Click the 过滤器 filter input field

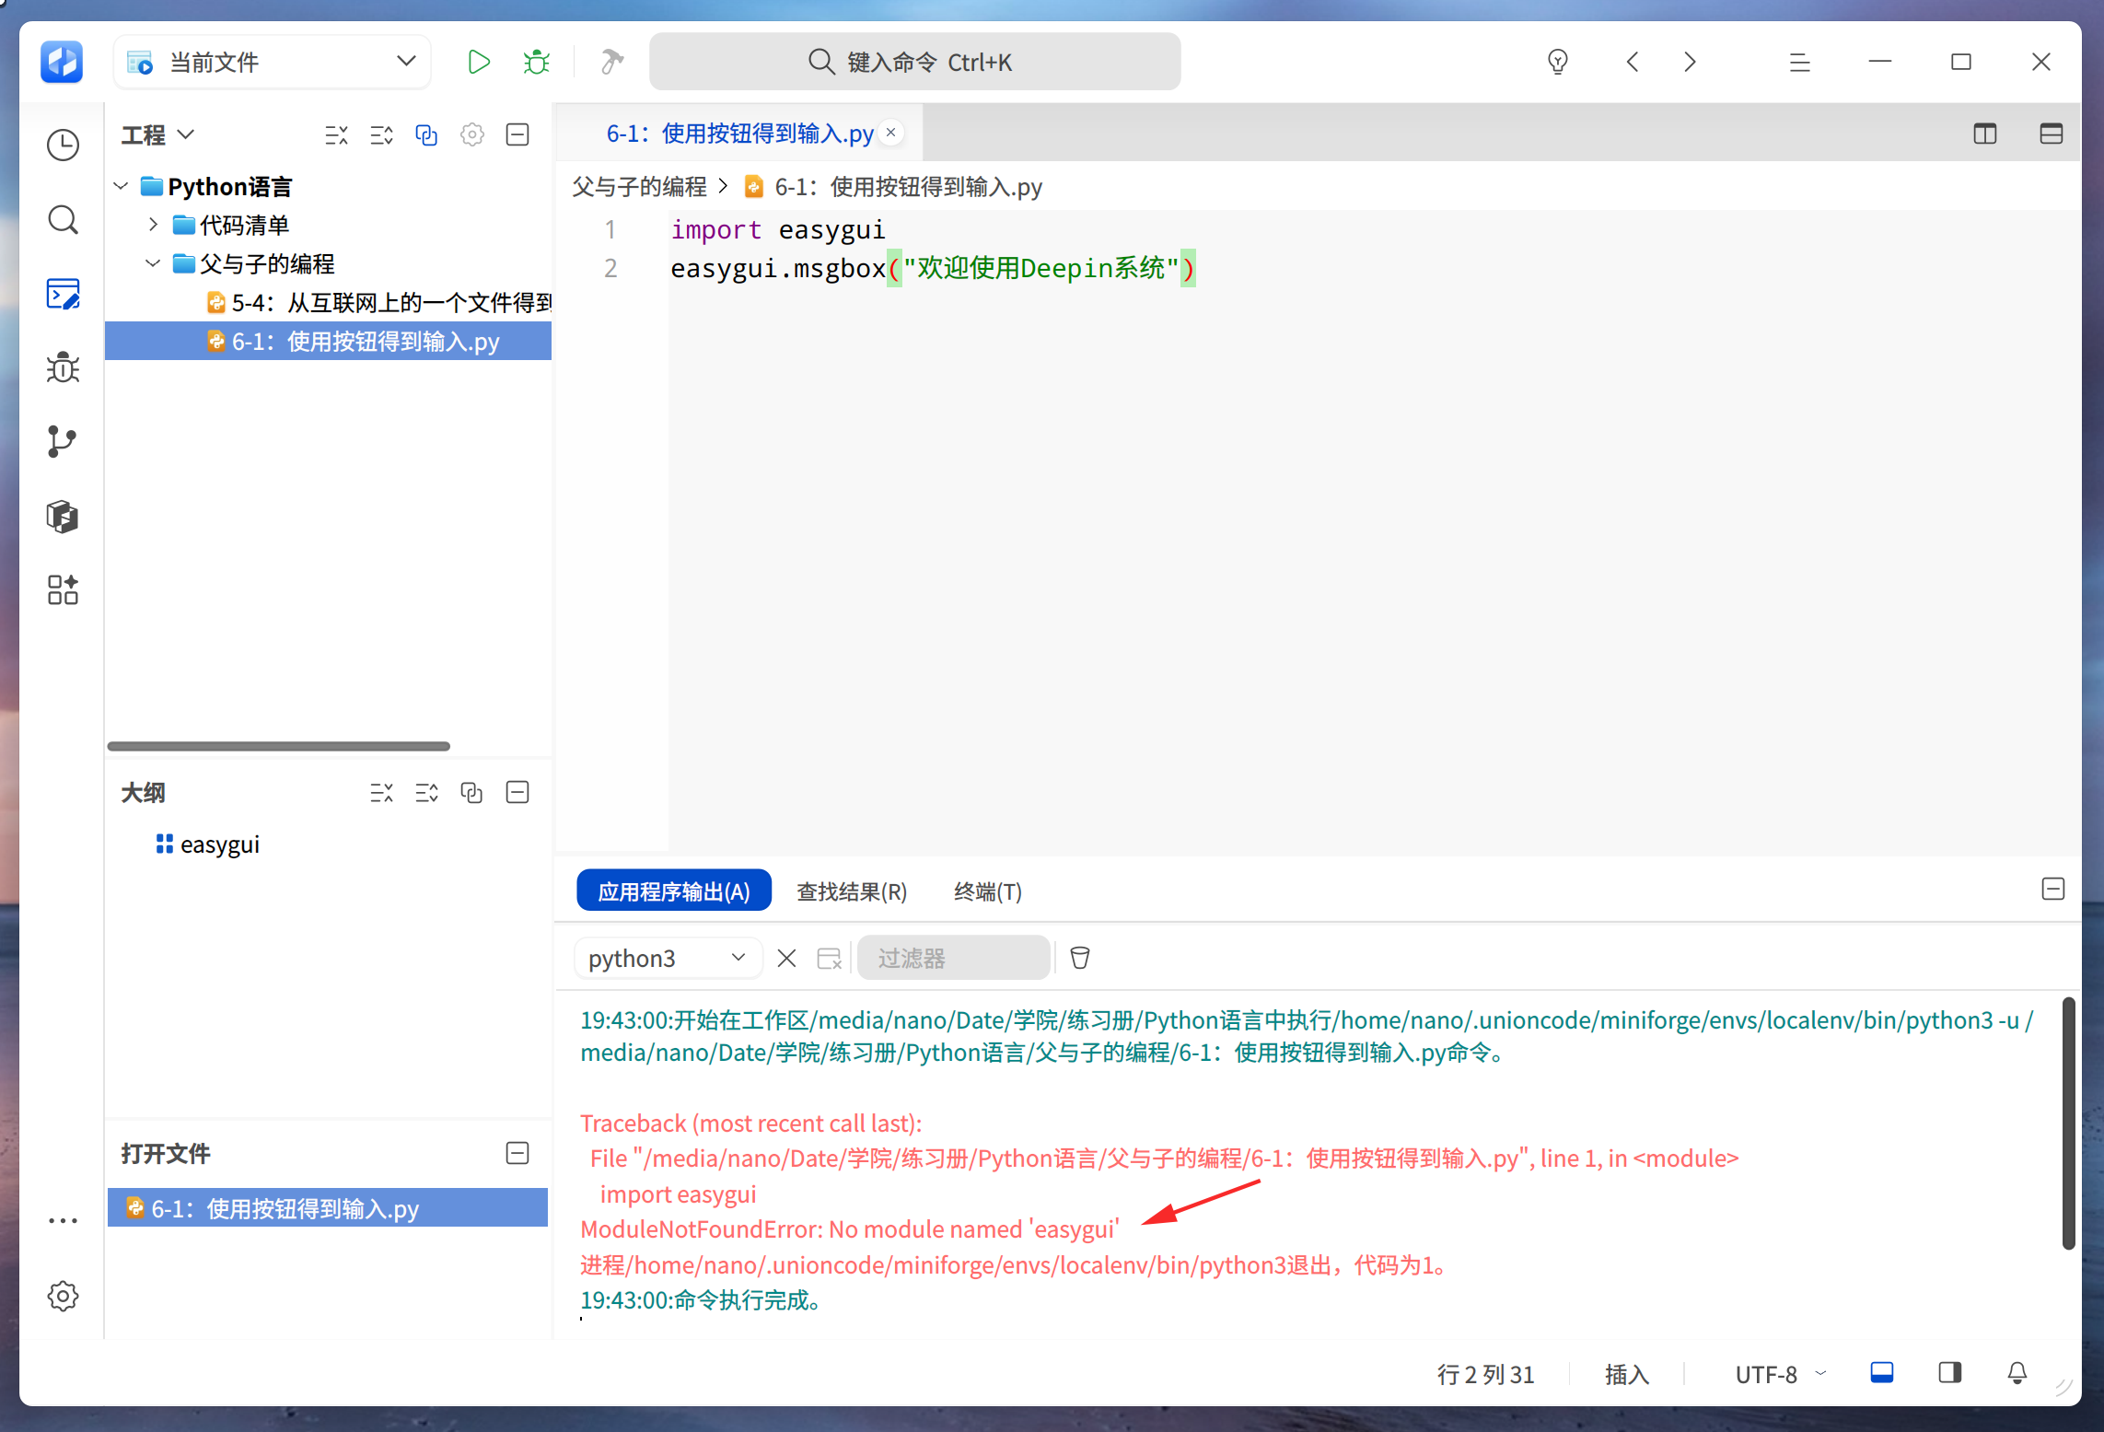point(953,959)
